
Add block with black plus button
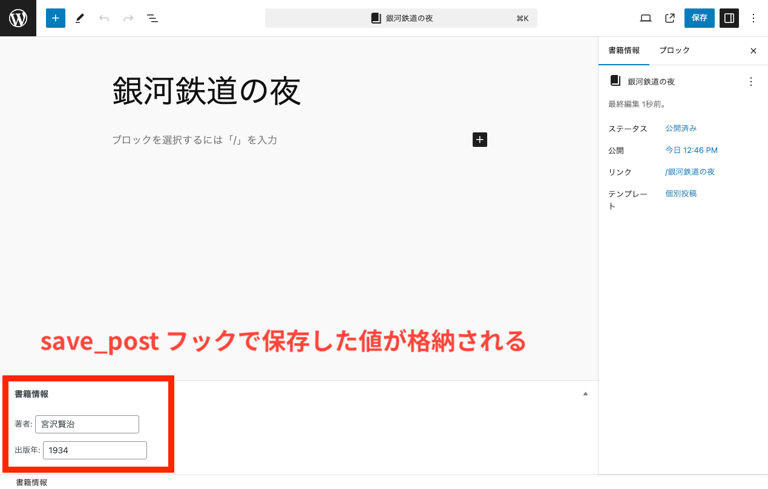coord(480,140)
